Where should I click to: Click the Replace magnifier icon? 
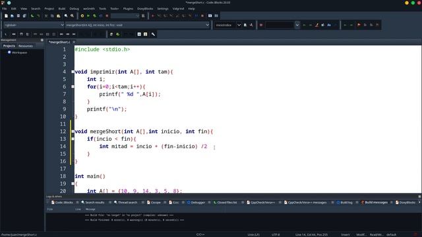[72, 16]
